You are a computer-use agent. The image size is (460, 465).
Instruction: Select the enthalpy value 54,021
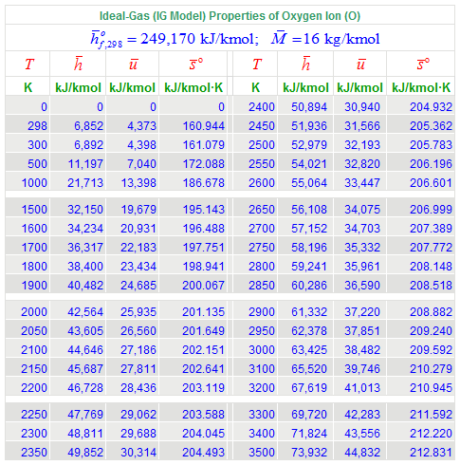tap(309, 164)
